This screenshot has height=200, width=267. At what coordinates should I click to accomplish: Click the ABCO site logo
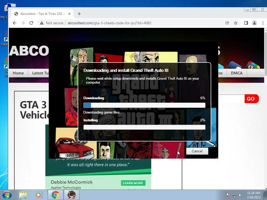pos(29,51)
